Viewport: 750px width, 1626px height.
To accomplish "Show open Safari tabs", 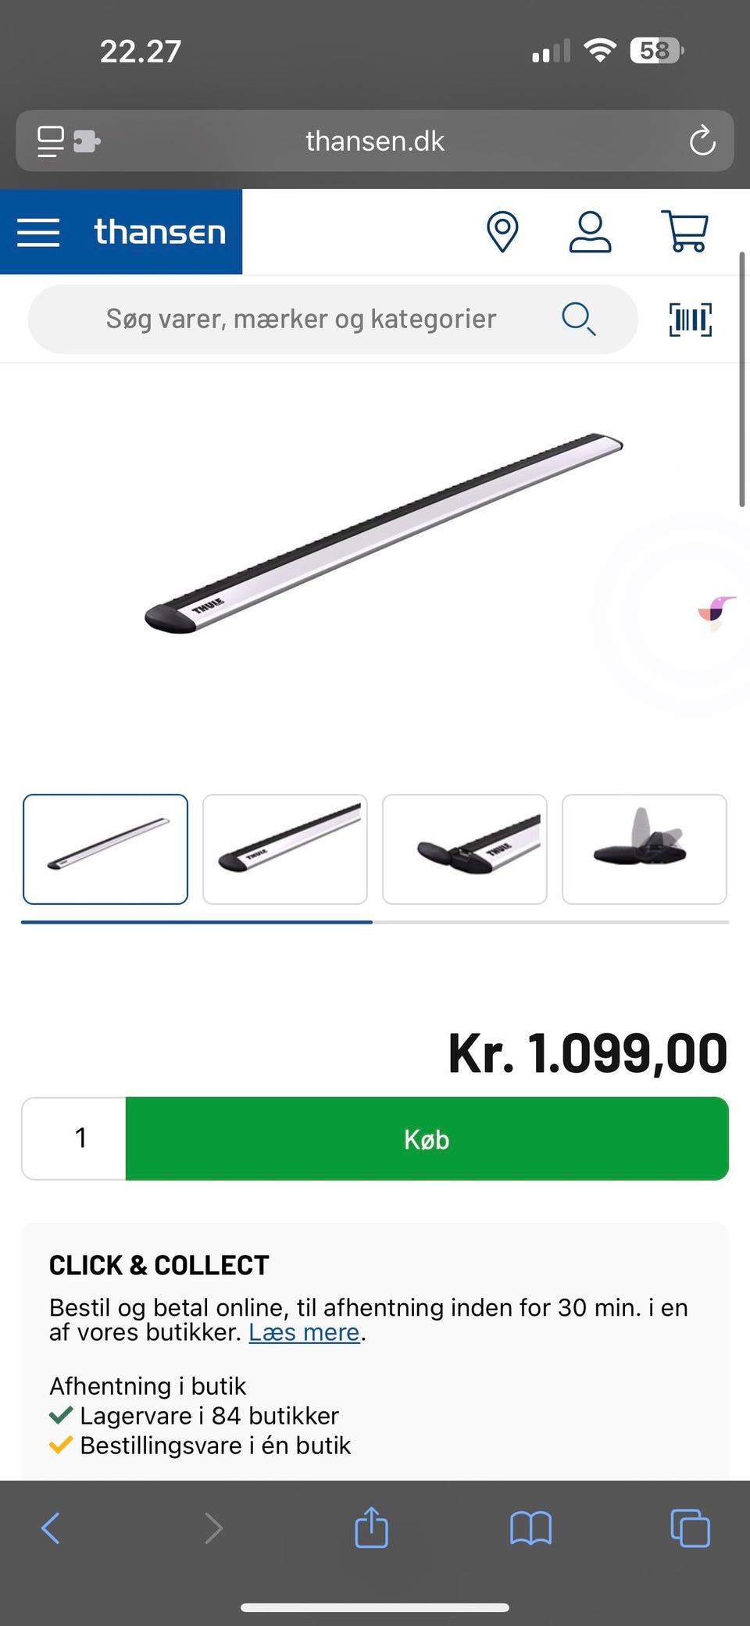I will pos(690,1528).
